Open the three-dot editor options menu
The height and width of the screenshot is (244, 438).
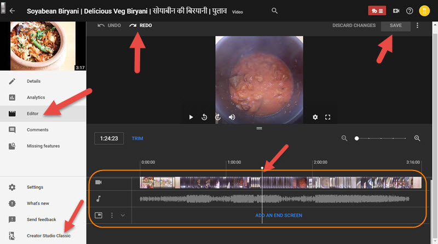(x=417, y=25)
